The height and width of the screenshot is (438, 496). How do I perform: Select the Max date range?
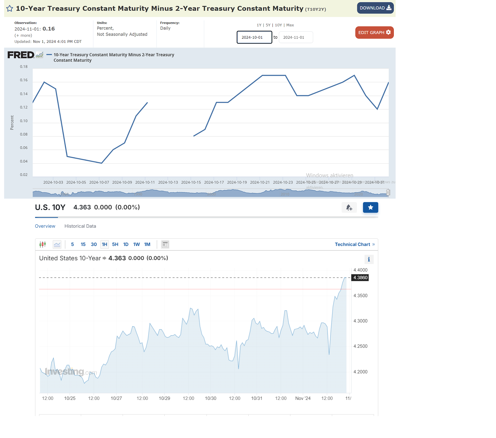tap(290, 25)
